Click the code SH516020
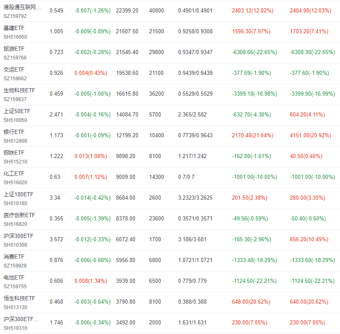 coord(15,183)
